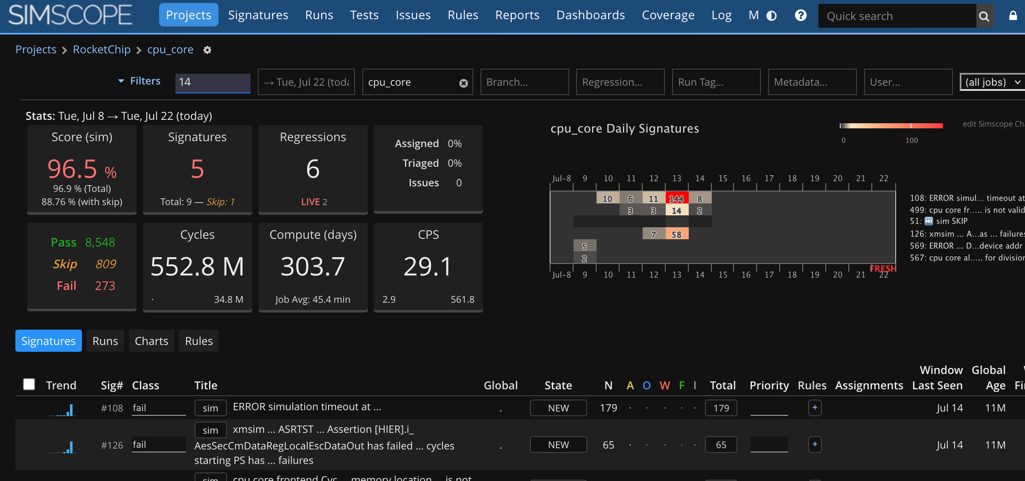Click Fail count 273

(x=105, y=286)
